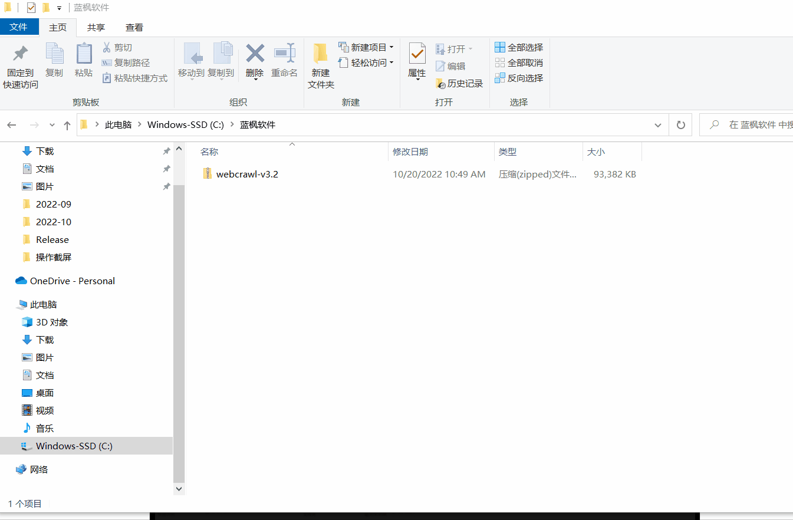Click the 删除 delete X icon
Image resolution: width=793 pixels, height=520 pixels.
pyautogui.click(x=255, y=54)
